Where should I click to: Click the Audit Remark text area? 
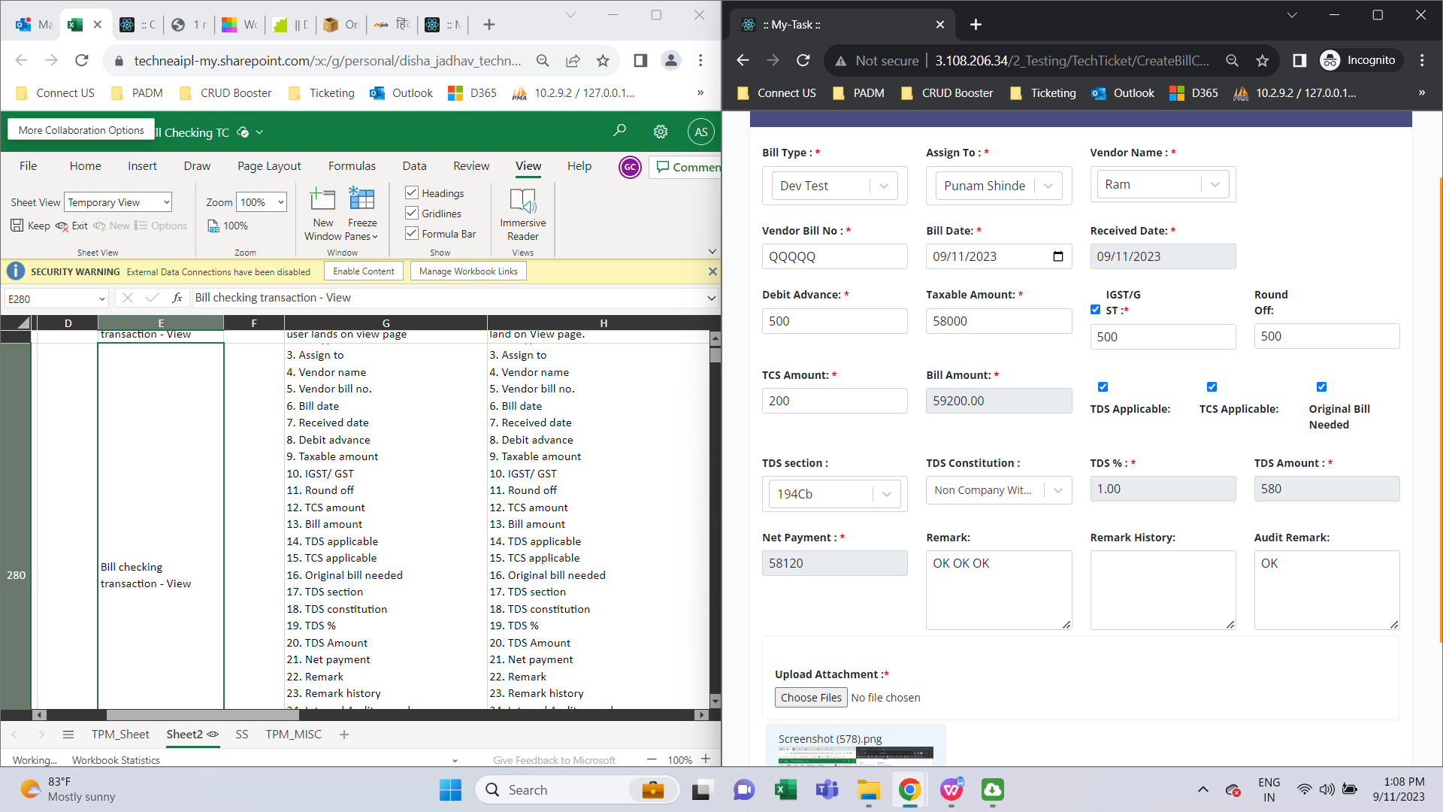(x=1327, y=590)
